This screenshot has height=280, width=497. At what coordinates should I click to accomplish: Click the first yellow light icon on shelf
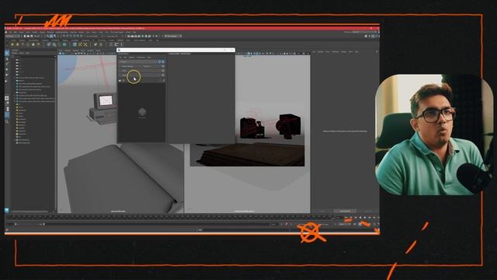12,45
